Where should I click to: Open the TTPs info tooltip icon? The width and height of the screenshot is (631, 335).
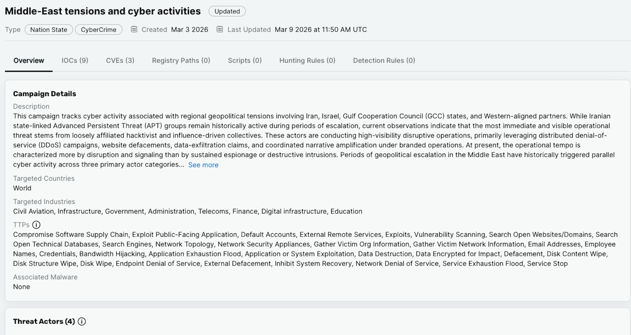point(36,225)
